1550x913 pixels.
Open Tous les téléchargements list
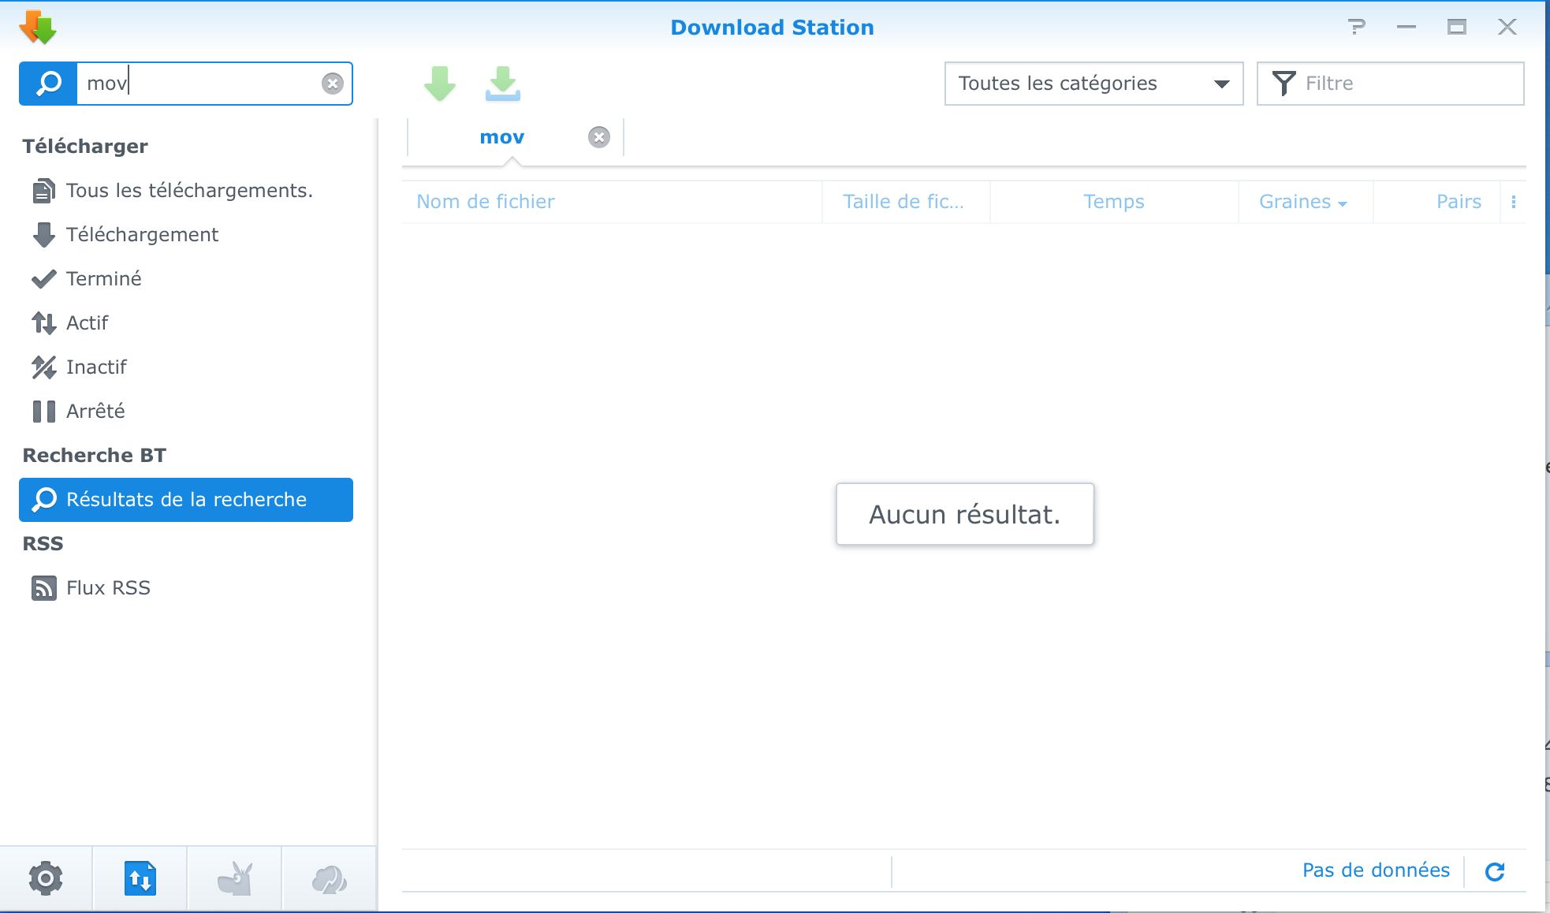(186, 191)
